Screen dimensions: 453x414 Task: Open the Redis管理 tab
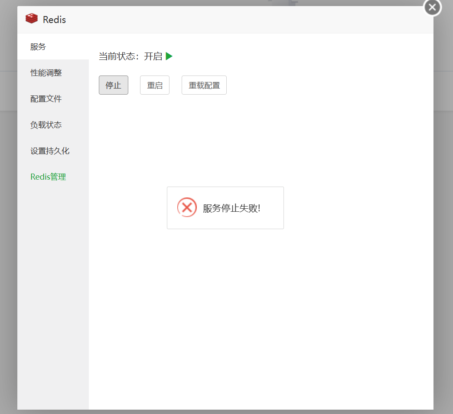point(53,177)
